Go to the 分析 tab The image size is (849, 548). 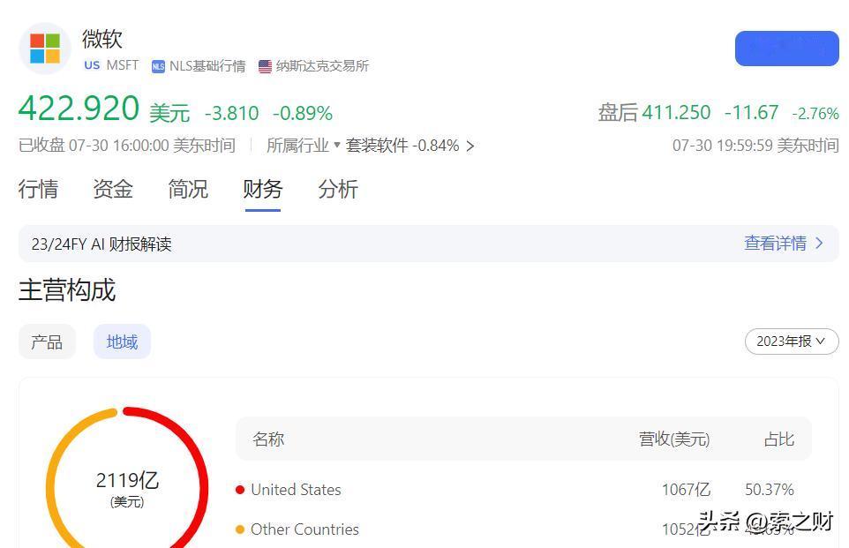pyautogui.click(x=338, y=189)
